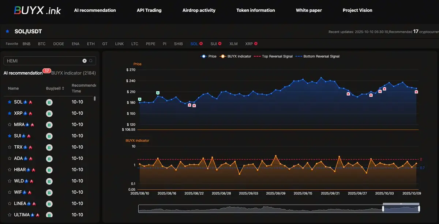Toggle the Price series in chart legend
Screen dimensions: 439x224
click(209, 56)
